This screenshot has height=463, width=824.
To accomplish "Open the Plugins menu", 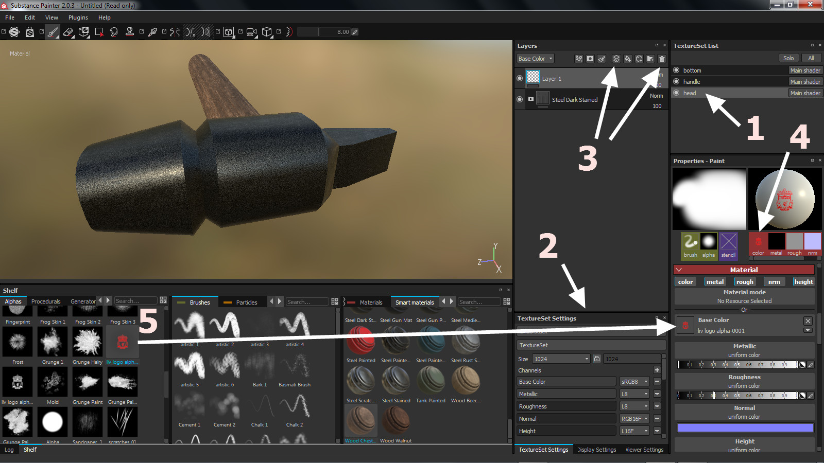I will (78, 17).
